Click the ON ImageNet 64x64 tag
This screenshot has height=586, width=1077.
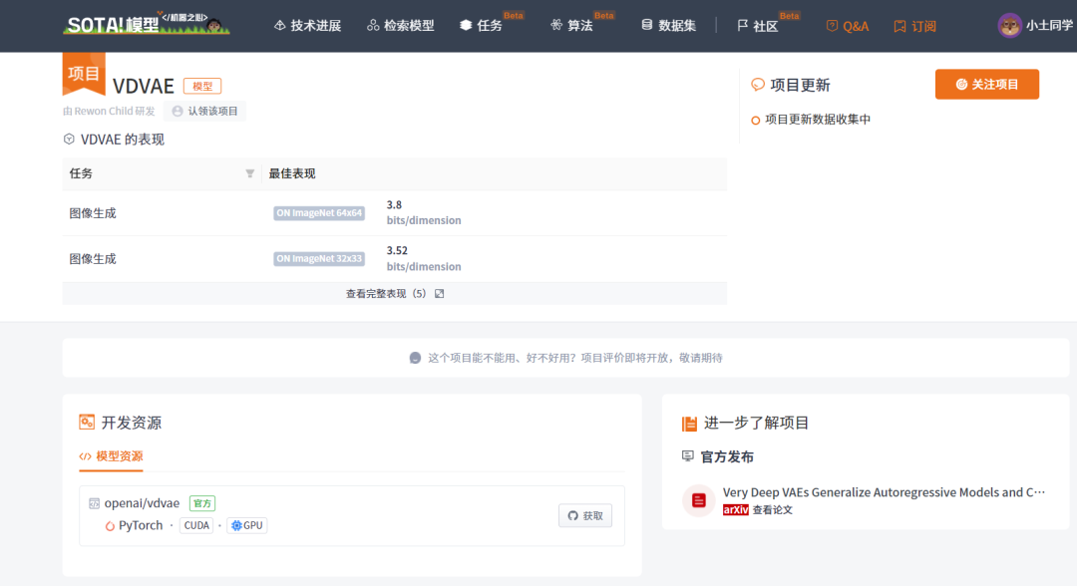pyautogui.click(x=319, y=212)
